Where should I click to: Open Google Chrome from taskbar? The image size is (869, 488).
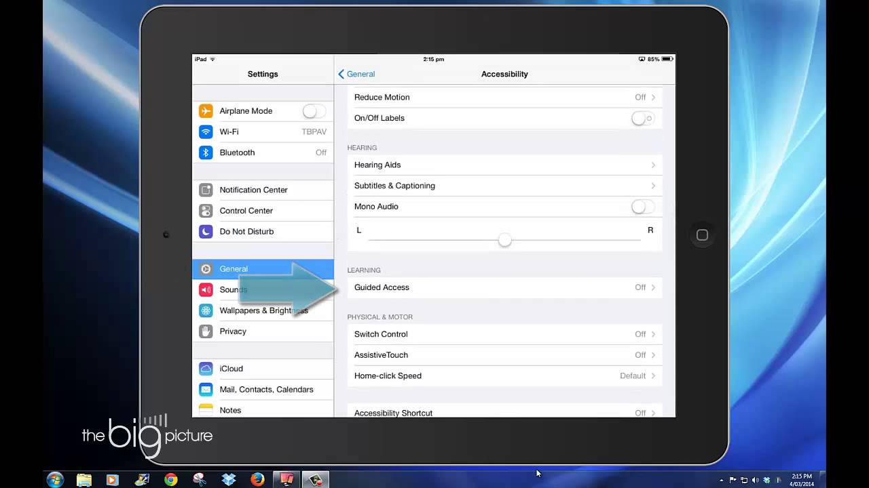pyautogui.click(x=171, y=480)
